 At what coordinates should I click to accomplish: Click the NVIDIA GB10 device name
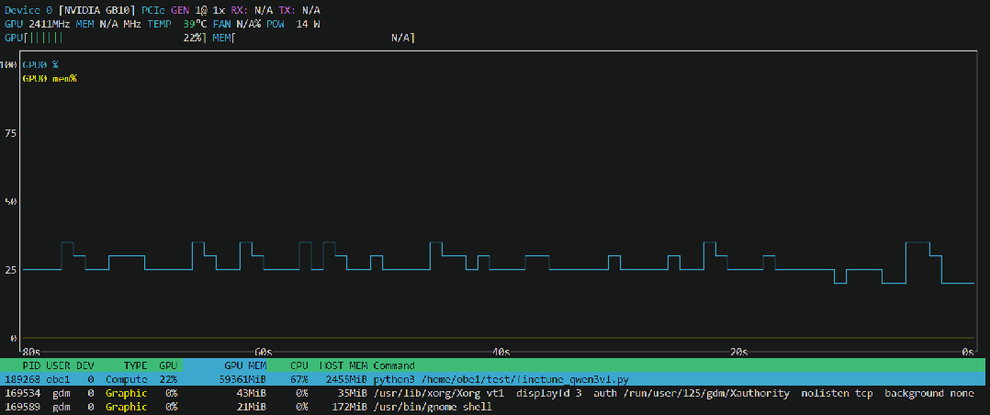point(97,9)
